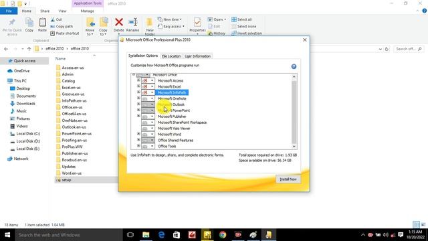The height and width of the screenshot is (241, 428).
Task: Click the scroll down arrow in feature list
Action: pos(294,146)
